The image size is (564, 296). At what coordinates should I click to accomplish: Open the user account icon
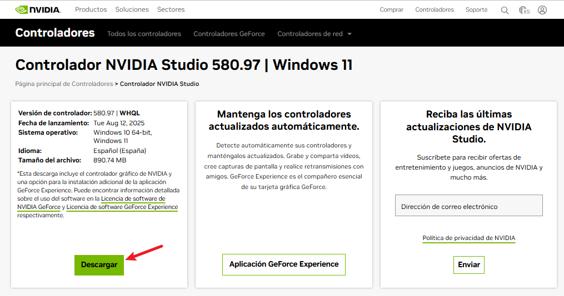[542, 10]
